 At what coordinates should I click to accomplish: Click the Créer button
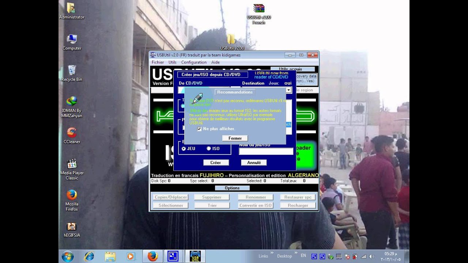216,163
